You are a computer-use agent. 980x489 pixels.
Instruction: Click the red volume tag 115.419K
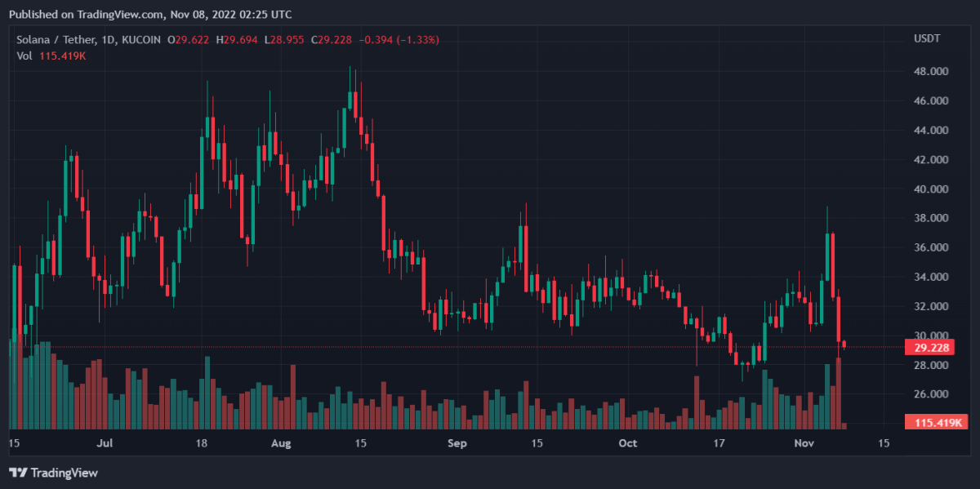[937, 422]
